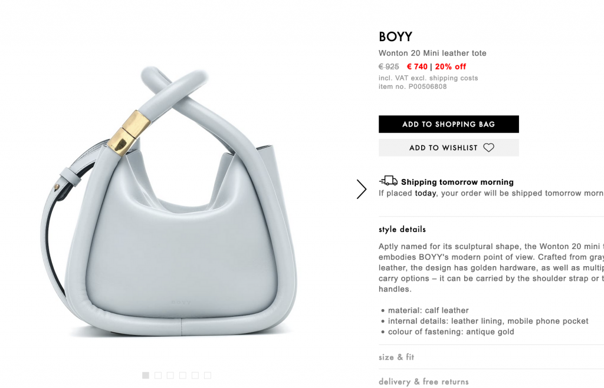Add the tote to shopping bag
Viewport: 604px width, 388px height.
pyautogui.click(x=449, y=124)
